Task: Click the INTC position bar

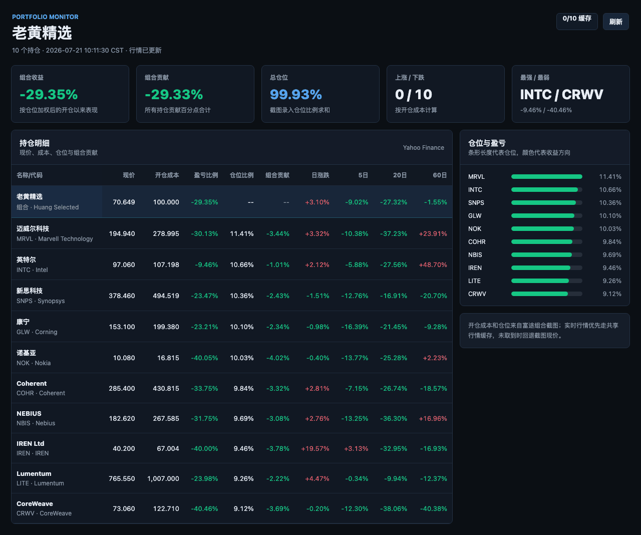Action: pos(547,190)
